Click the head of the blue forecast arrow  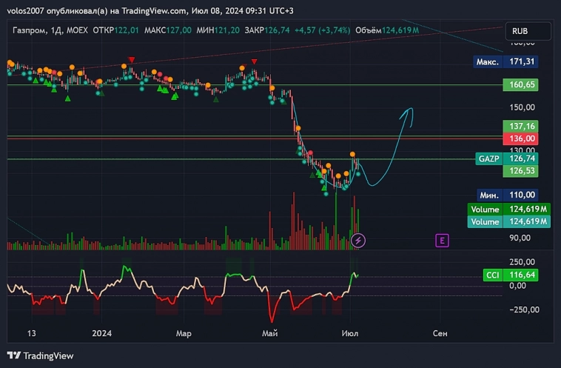pos(407,112)
